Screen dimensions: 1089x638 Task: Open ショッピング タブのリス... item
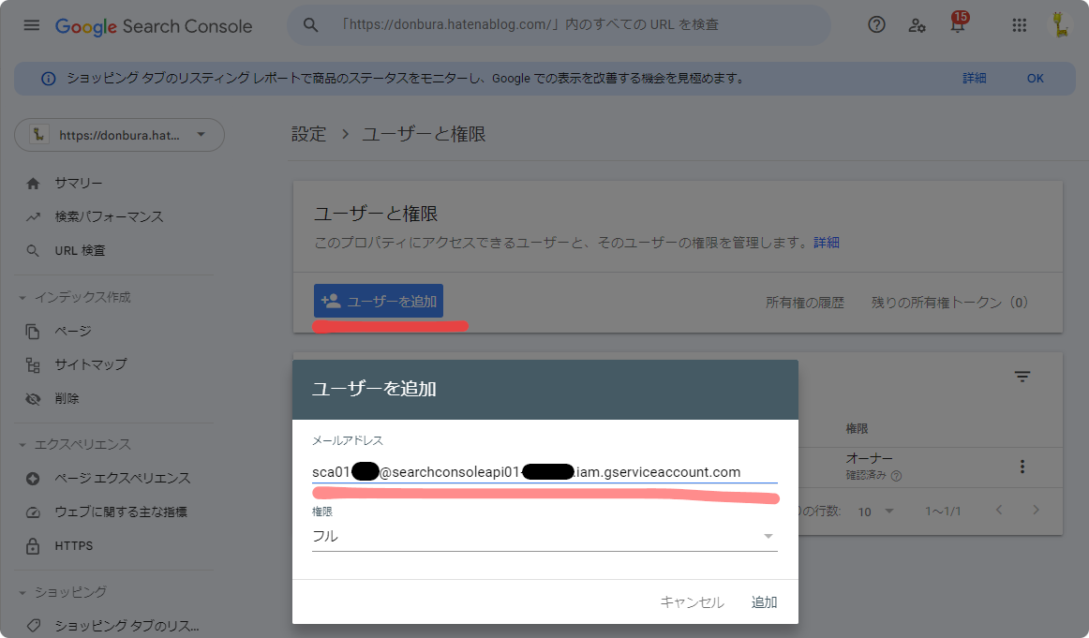pyautogui.click(x=127, y=626)
